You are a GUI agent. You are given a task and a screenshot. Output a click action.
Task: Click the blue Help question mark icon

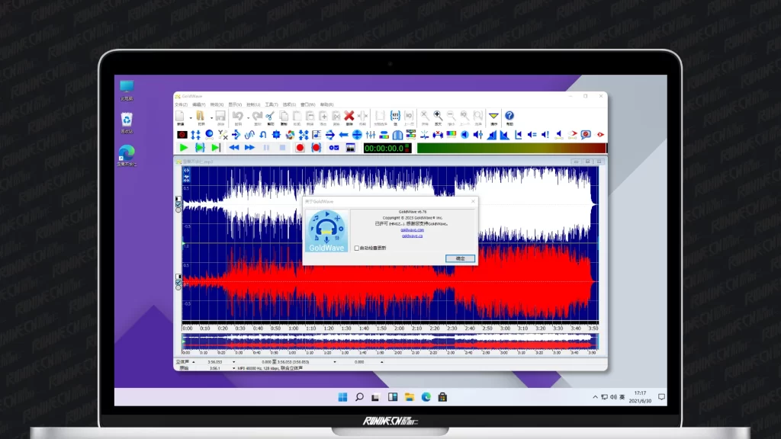(x=509, y=116)
